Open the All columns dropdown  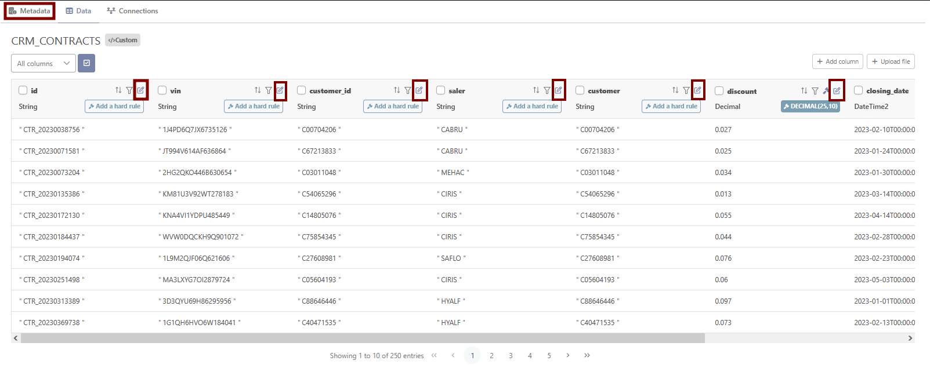(44, 63)
